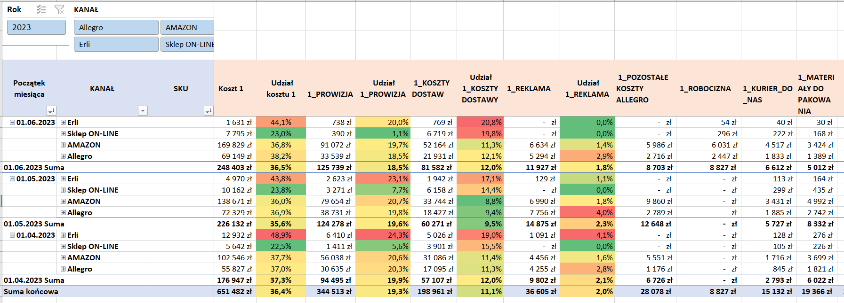Viewport: 844px width, 303px height.
Task: Collapse the 01.06.2023 month group
Action: pyautogui.click(x=13, y=123)
